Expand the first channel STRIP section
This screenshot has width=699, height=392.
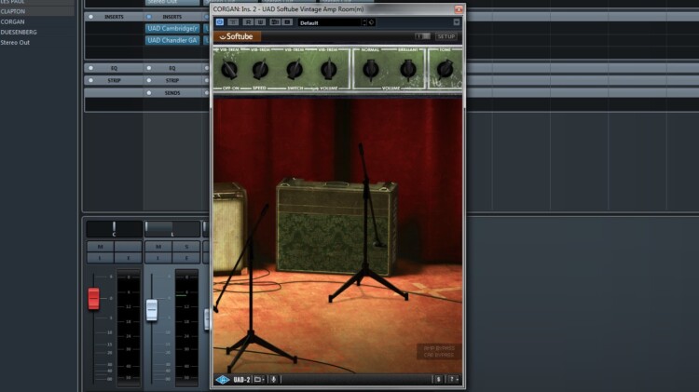(x=114, y=81)
